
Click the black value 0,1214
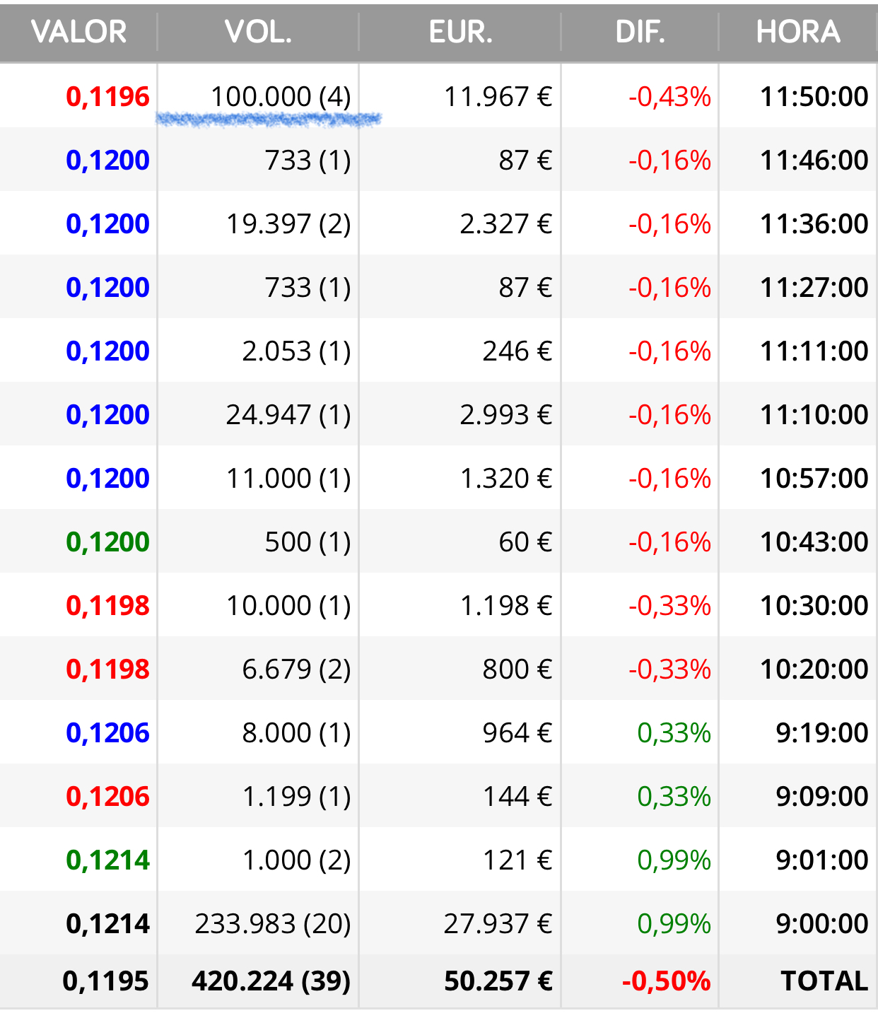[x=107, y=924]
